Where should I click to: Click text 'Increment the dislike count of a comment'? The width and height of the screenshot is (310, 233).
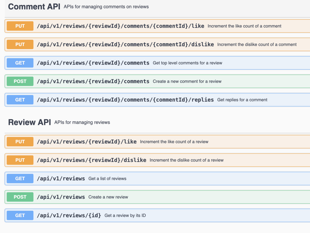(x=257, y=44)
